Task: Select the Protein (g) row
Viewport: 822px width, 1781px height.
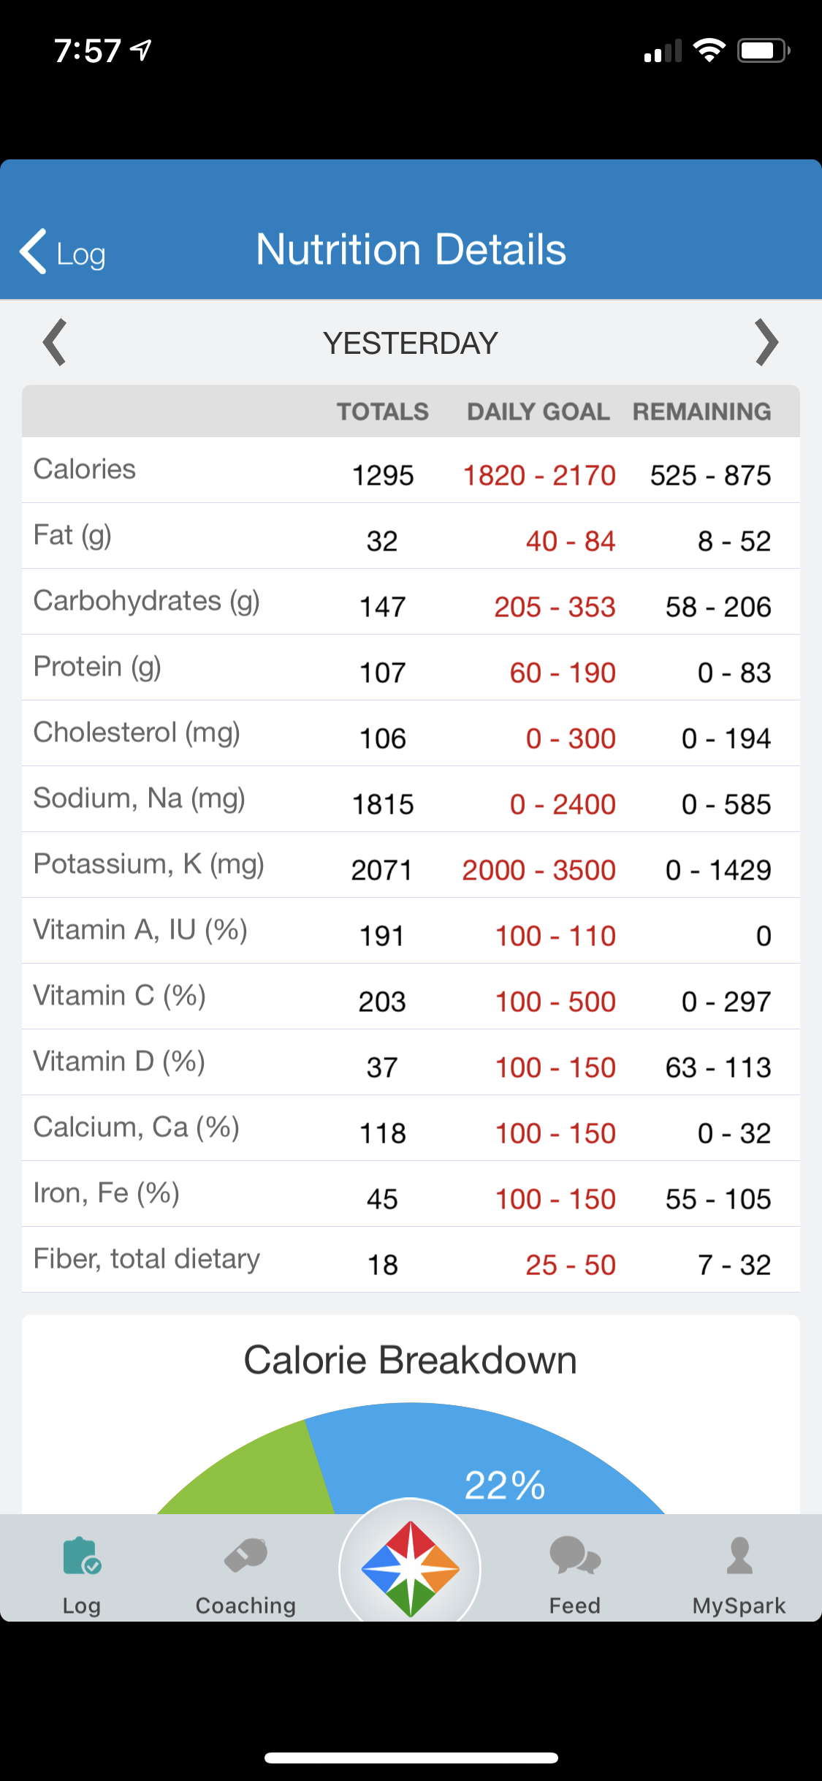Action: 411,668
